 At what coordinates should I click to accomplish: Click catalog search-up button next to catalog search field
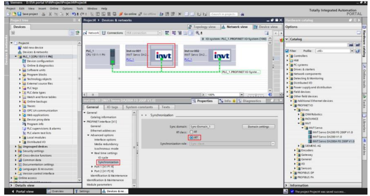pos(358,45)
